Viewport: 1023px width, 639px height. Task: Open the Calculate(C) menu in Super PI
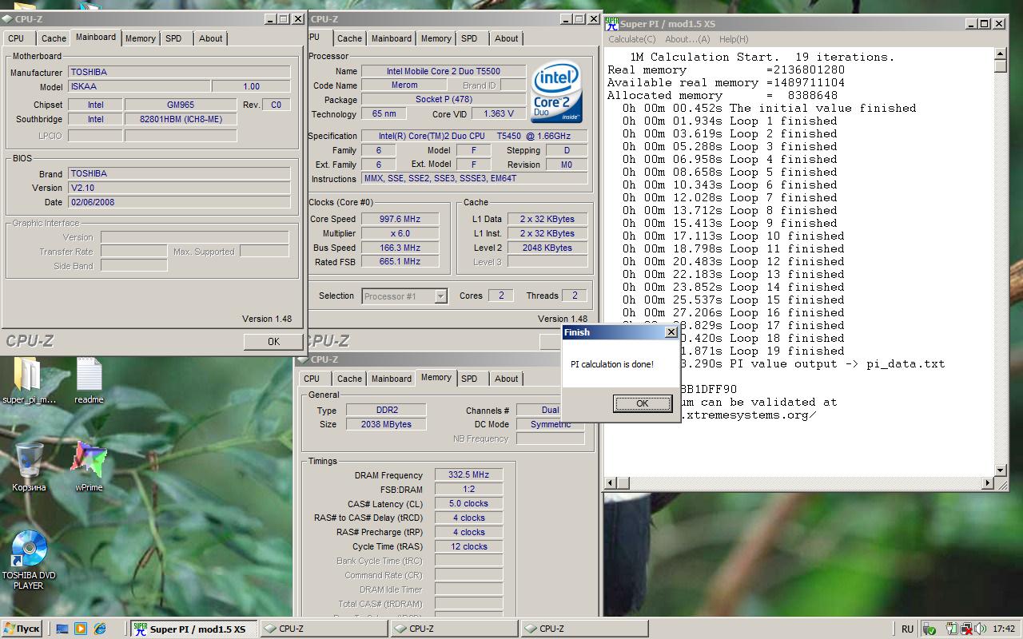pos(632,39)
